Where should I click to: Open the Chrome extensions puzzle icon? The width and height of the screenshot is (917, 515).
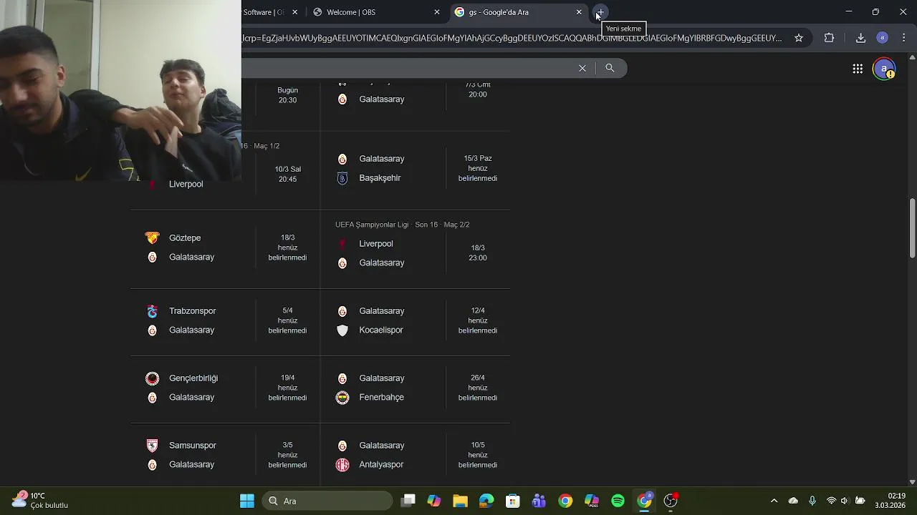pyautogui.click(x=829, y=38)
